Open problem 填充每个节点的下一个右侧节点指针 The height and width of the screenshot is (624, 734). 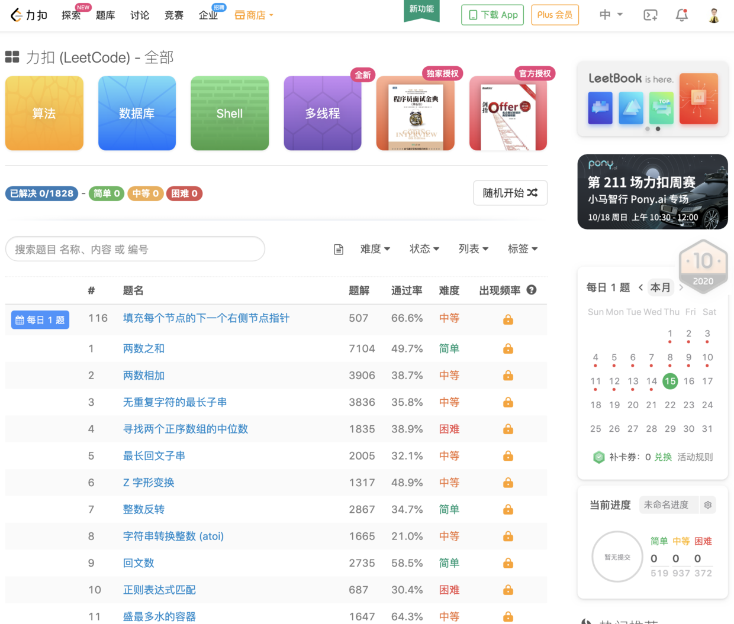pos(206,318)
